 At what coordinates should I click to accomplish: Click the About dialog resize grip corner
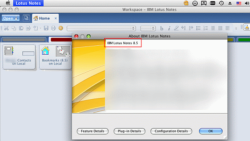pyautogui.click(x=225, y=137)
